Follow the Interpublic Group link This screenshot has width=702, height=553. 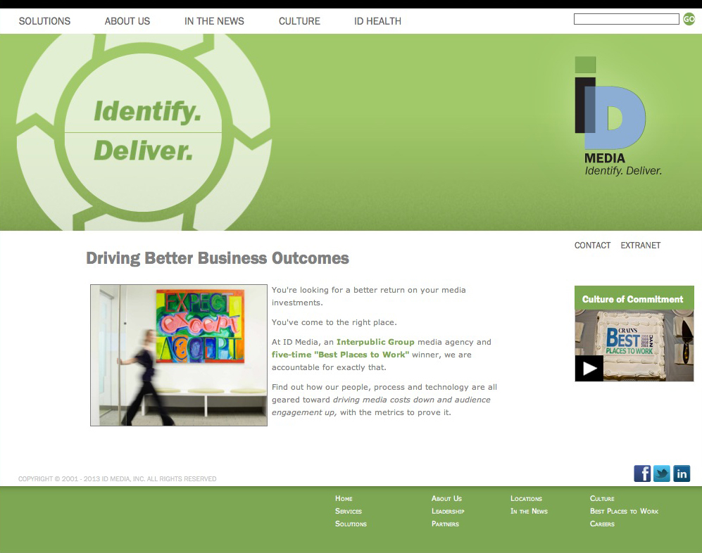(x=375, y=342)
